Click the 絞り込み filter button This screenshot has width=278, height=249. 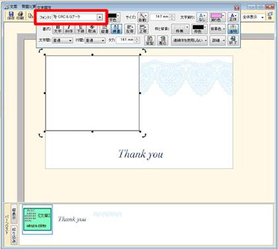(x=14, y=234)
